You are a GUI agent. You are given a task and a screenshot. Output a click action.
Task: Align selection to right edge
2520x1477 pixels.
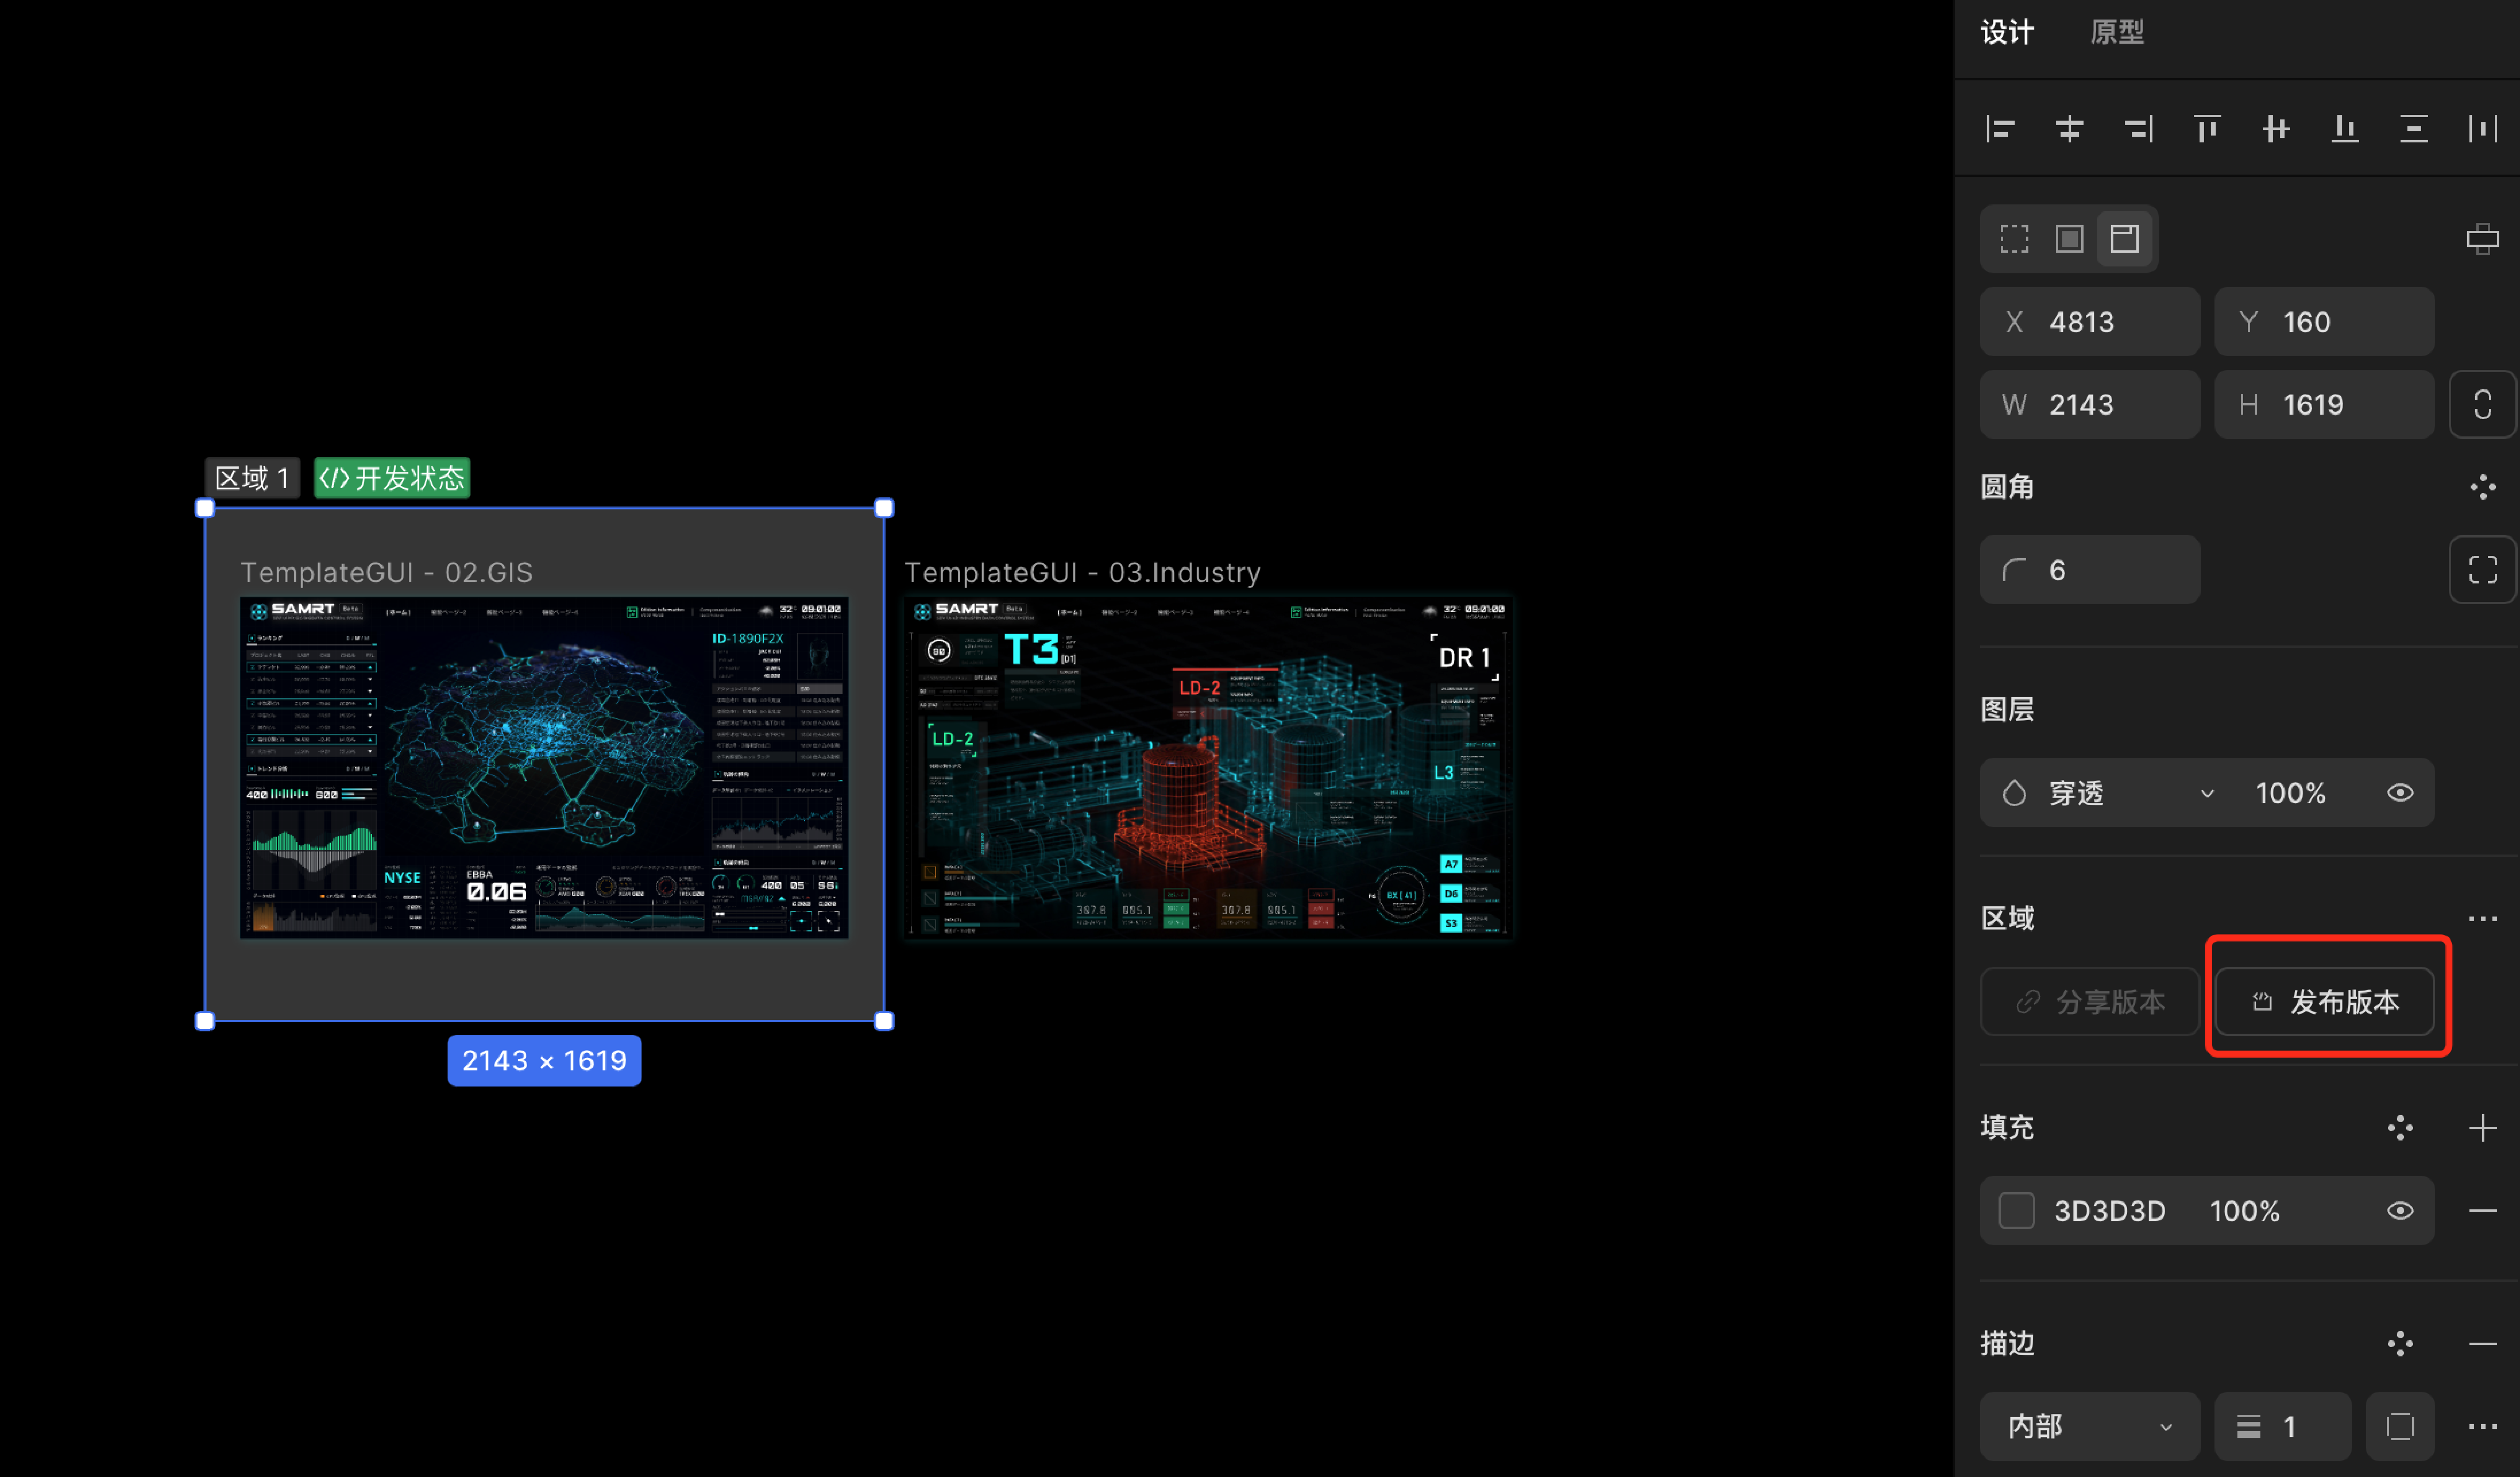[2138, 129]
